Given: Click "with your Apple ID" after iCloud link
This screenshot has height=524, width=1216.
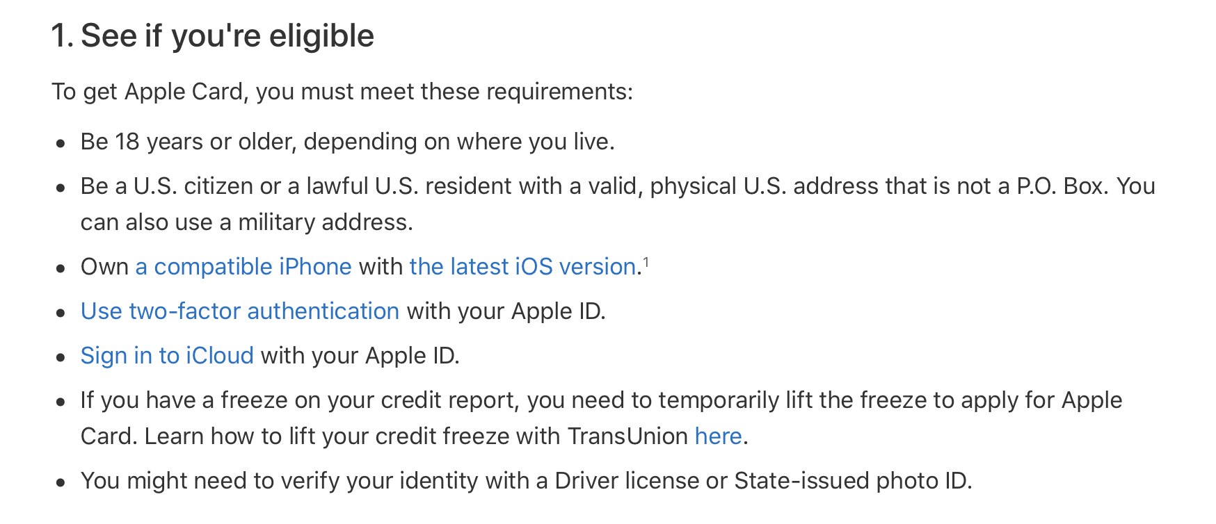Looking at the screenshot, I should (x=360, y=356).
